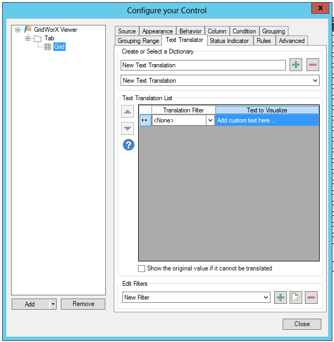Click the Grid node icon
The image size is (334, 342).
click(x=48, y=47)
